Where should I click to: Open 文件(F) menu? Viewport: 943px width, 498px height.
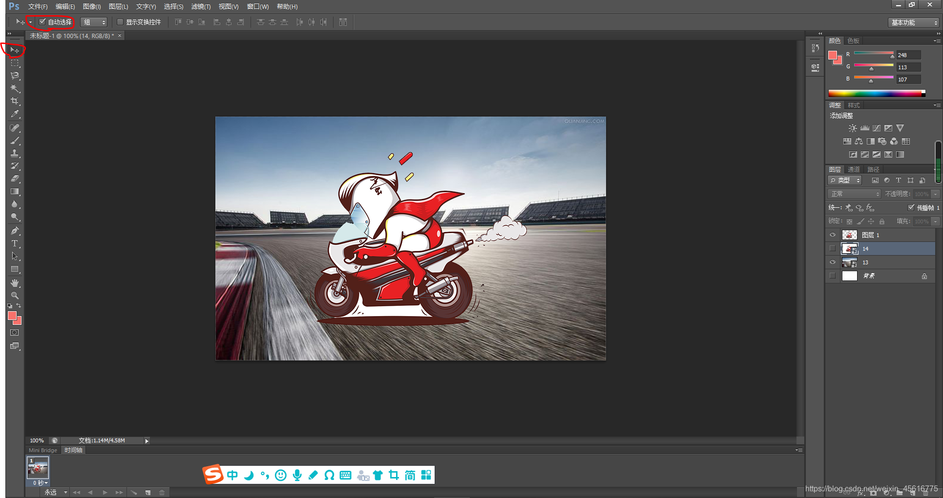38,6
